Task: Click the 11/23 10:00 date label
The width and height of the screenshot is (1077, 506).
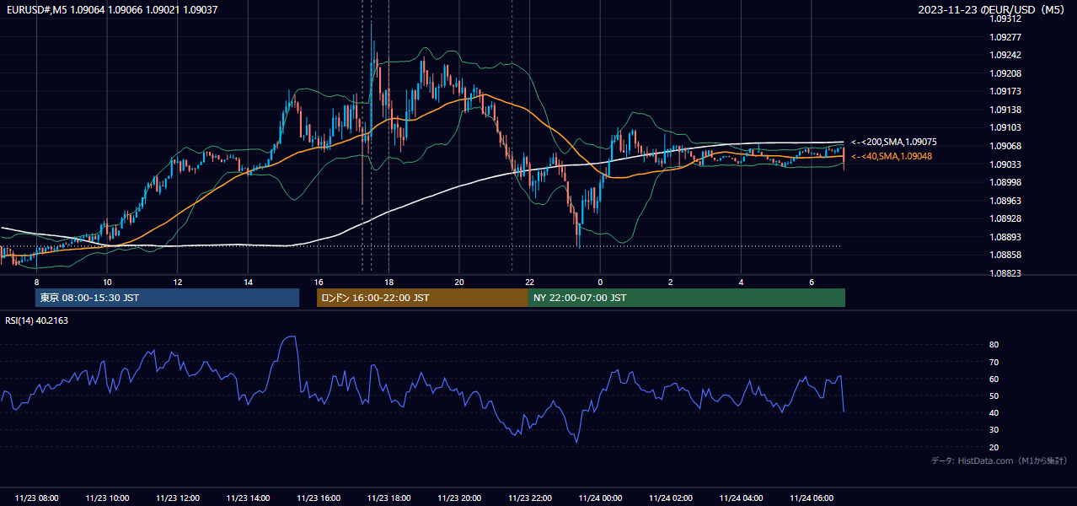Action: tap(107, 498)
